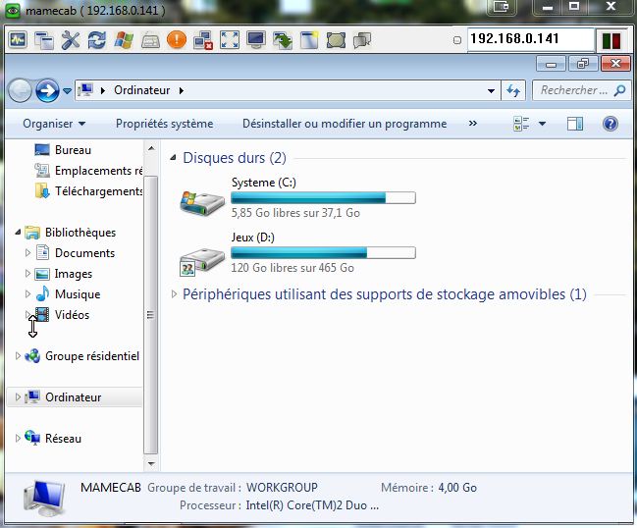Open the chat speech bubbles icon

click(x=362, y=40)
